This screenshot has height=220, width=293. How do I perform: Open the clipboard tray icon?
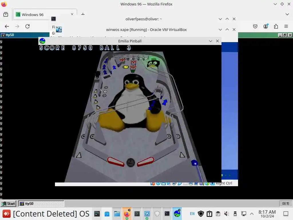218,214
